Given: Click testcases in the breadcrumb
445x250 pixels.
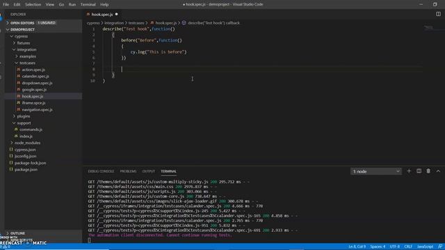Looking at the screenshot, I should [136, 23].
